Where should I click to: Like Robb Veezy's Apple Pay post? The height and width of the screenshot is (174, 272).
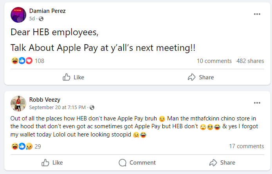click(x=52, y=163)
